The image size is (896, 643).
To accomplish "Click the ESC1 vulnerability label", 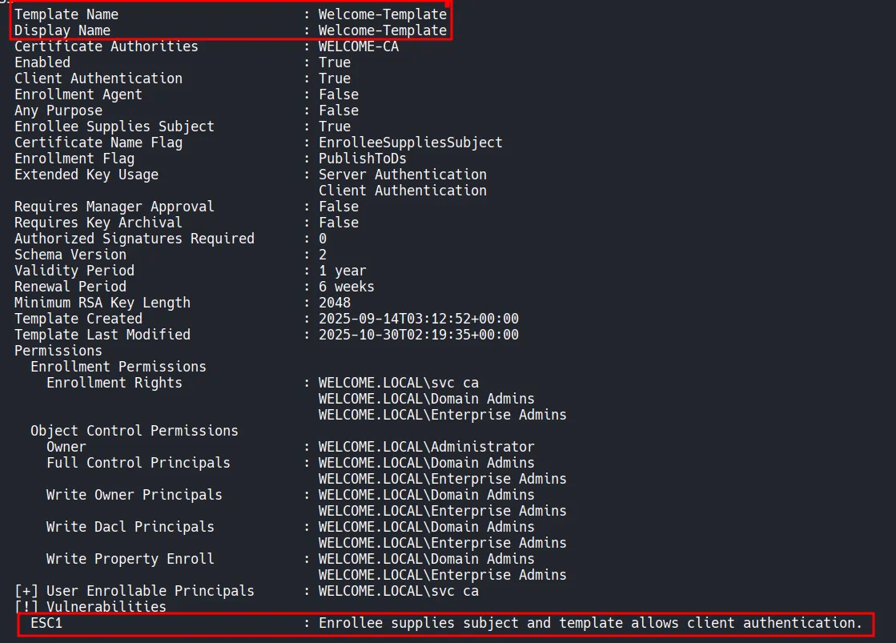I will (x=46, y=623).
